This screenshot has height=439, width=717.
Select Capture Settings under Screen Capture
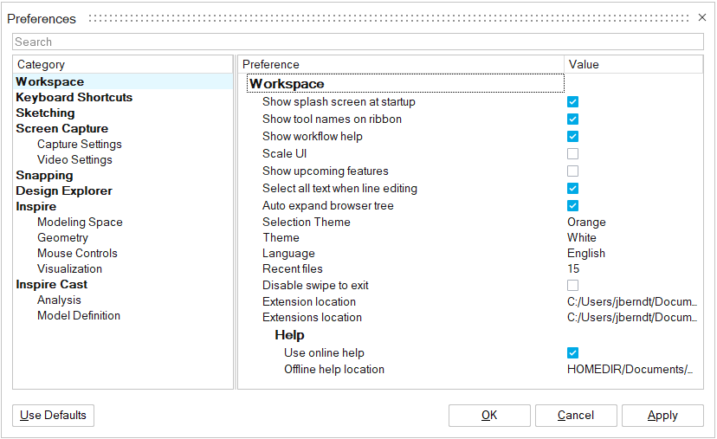pyautogui.click(x=79, y=145)
